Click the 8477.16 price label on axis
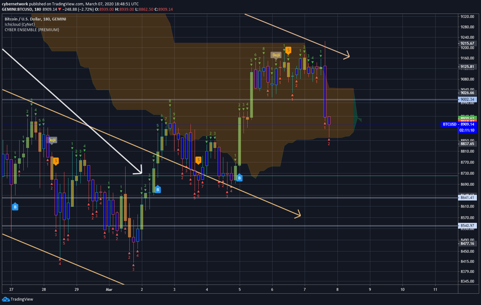 tap(467, 244)
